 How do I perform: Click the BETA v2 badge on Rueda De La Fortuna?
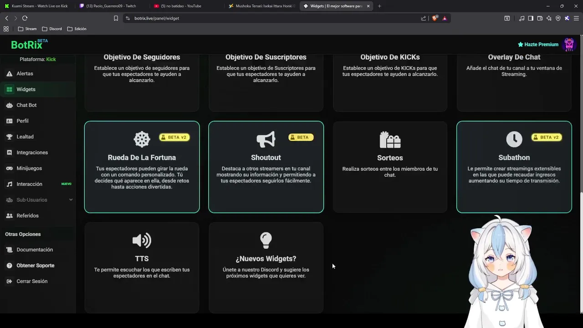pyautogui.click(x=174, y=137)
